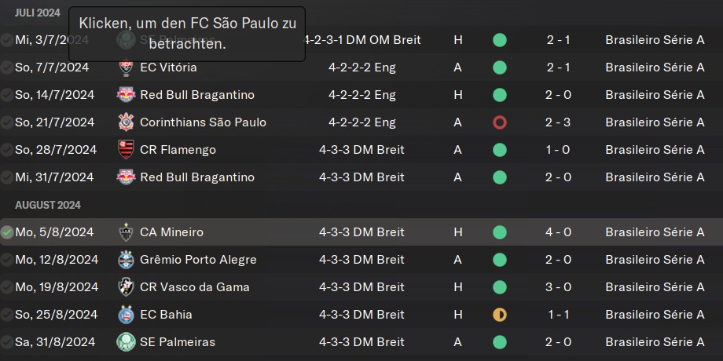
Task: Open the Red Bull Bragantino link on 14/7/2024
Action: pos(197,95)
